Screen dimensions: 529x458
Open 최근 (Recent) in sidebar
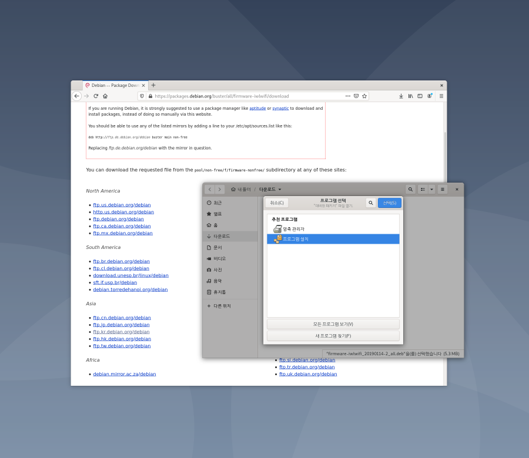(230, 203)
